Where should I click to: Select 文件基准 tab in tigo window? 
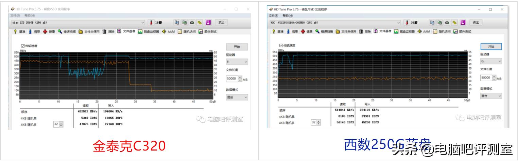point(126,31)
